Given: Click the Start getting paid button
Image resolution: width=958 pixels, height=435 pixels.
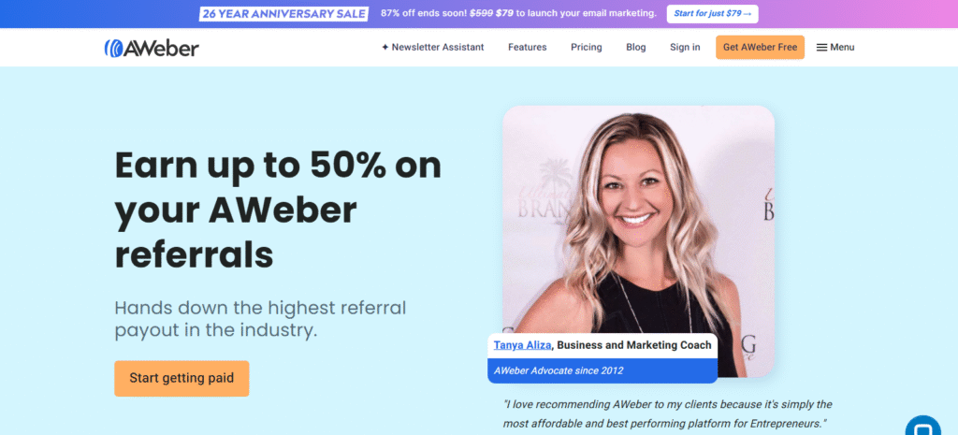Looking at the screenshot, I should click(x=181, y=378).
